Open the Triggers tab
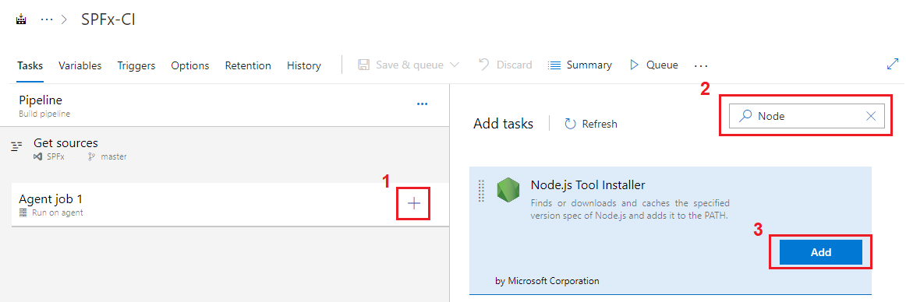906x302 pixels. [136, 65]
